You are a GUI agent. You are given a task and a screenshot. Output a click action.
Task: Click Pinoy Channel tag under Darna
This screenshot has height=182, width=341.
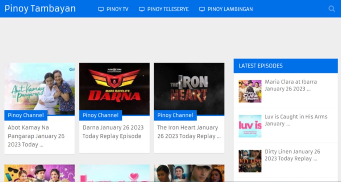pyautogui.click(x=100, y=115)
